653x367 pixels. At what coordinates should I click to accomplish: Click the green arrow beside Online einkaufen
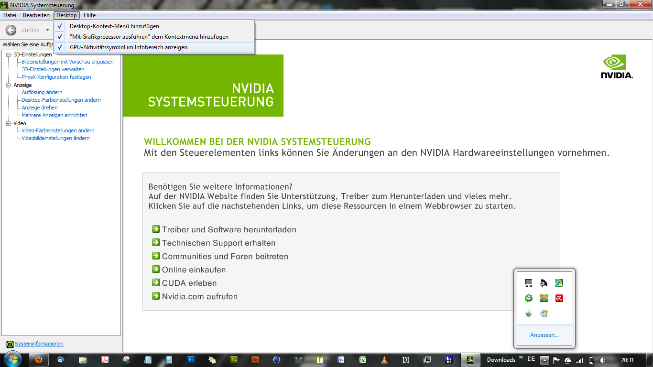[155, 270]
